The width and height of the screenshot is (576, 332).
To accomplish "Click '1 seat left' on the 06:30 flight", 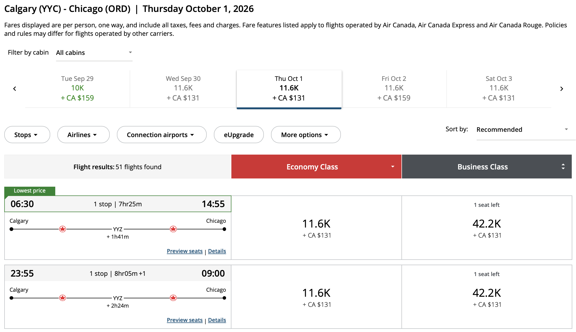I will pos(487,205).
